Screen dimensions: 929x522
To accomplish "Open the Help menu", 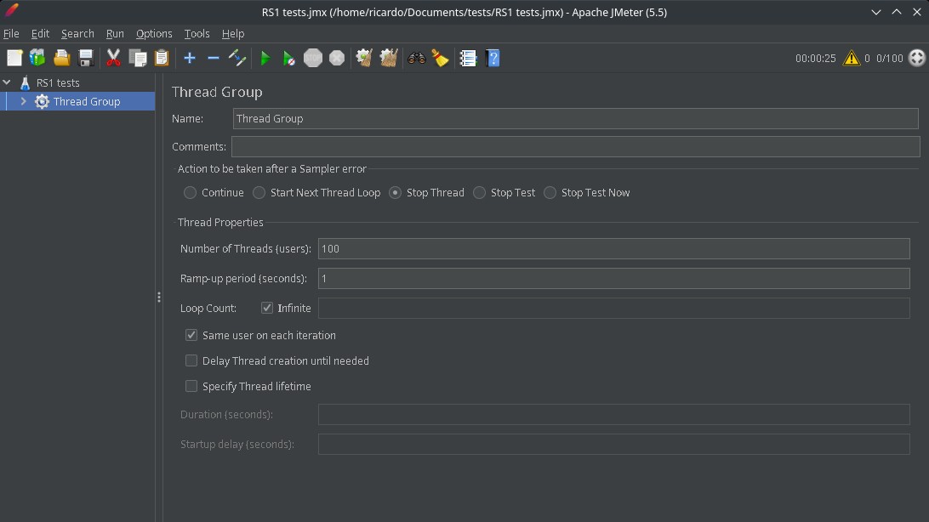I will click(233, 34).
